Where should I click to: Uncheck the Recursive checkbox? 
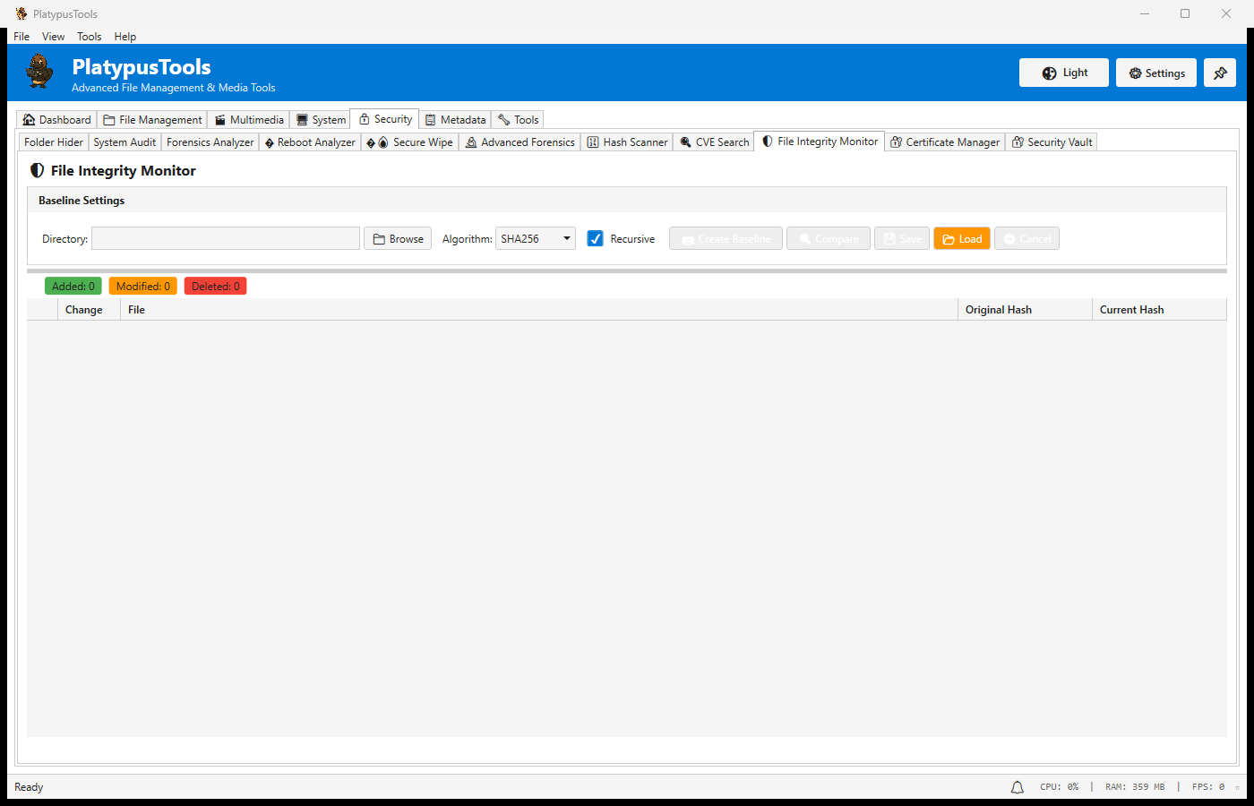595,238
